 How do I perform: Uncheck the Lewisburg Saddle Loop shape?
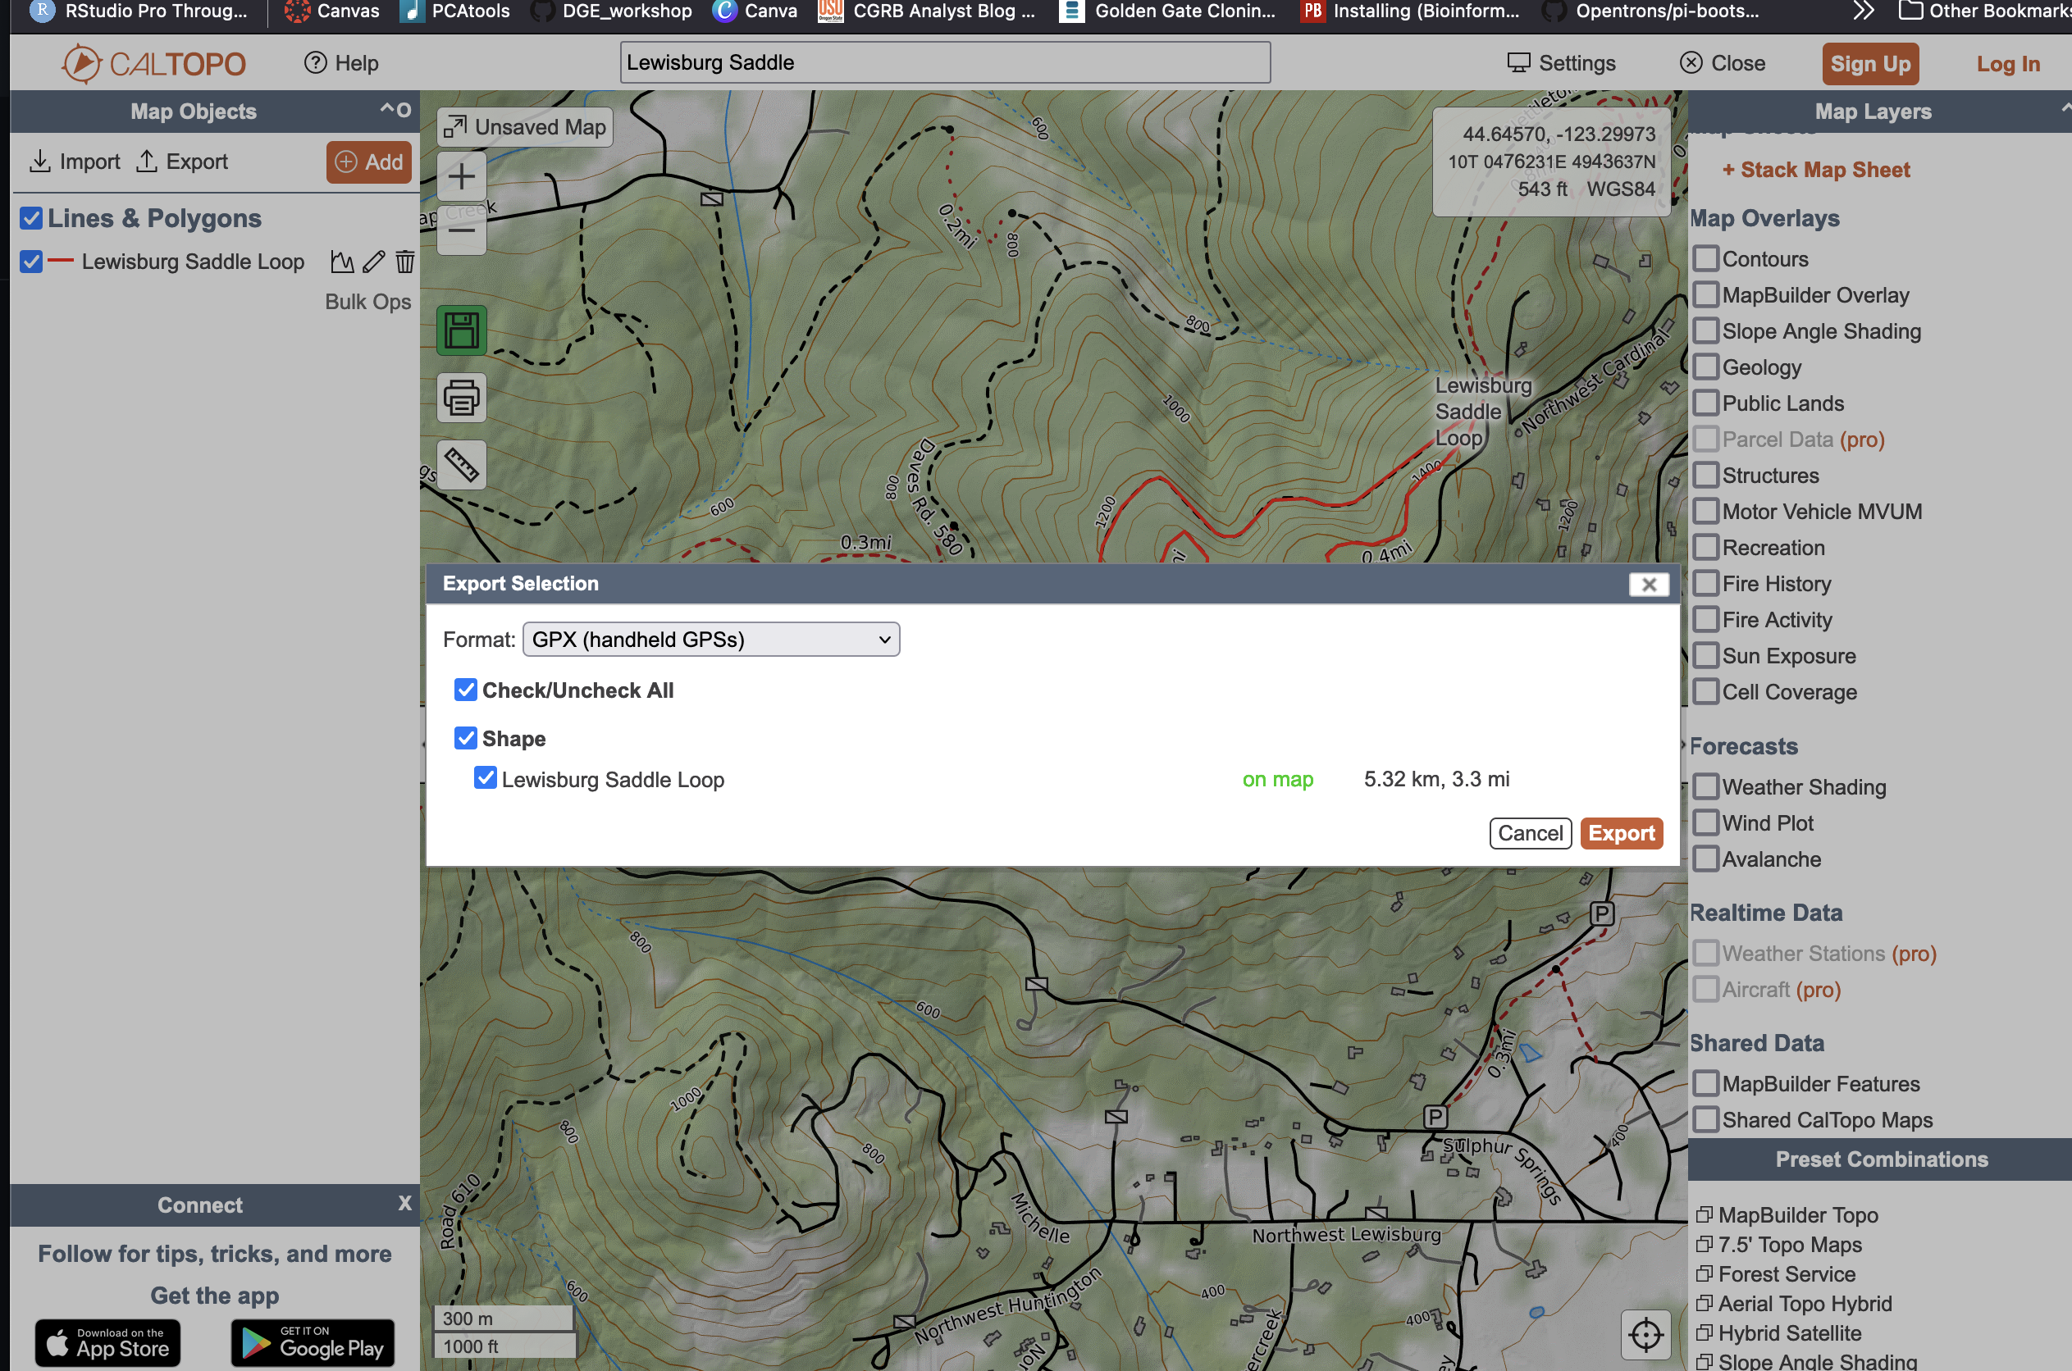pyautogui.click(x=488, y=779)
